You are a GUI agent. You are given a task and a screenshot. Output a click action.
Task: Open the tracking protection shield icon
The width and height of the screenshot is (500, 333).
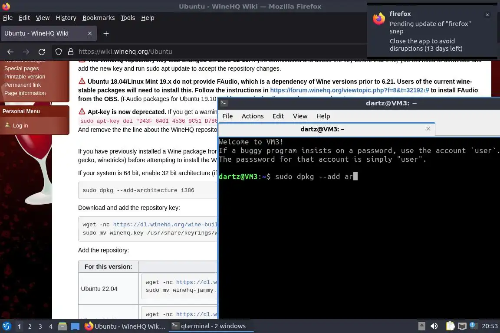point(58,52)
